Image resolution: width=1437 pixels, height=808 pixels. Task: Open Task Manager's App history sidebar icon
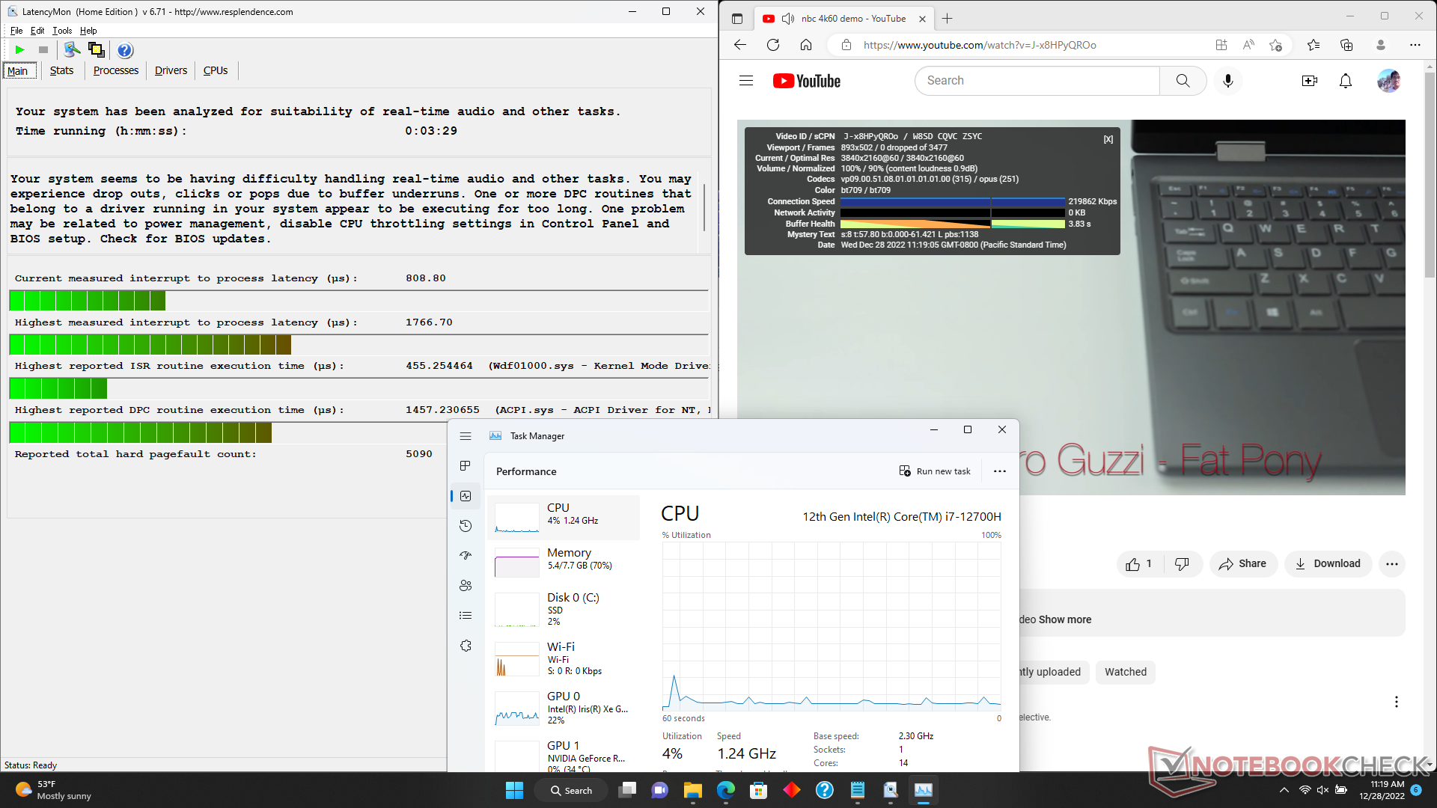(466, 526)
